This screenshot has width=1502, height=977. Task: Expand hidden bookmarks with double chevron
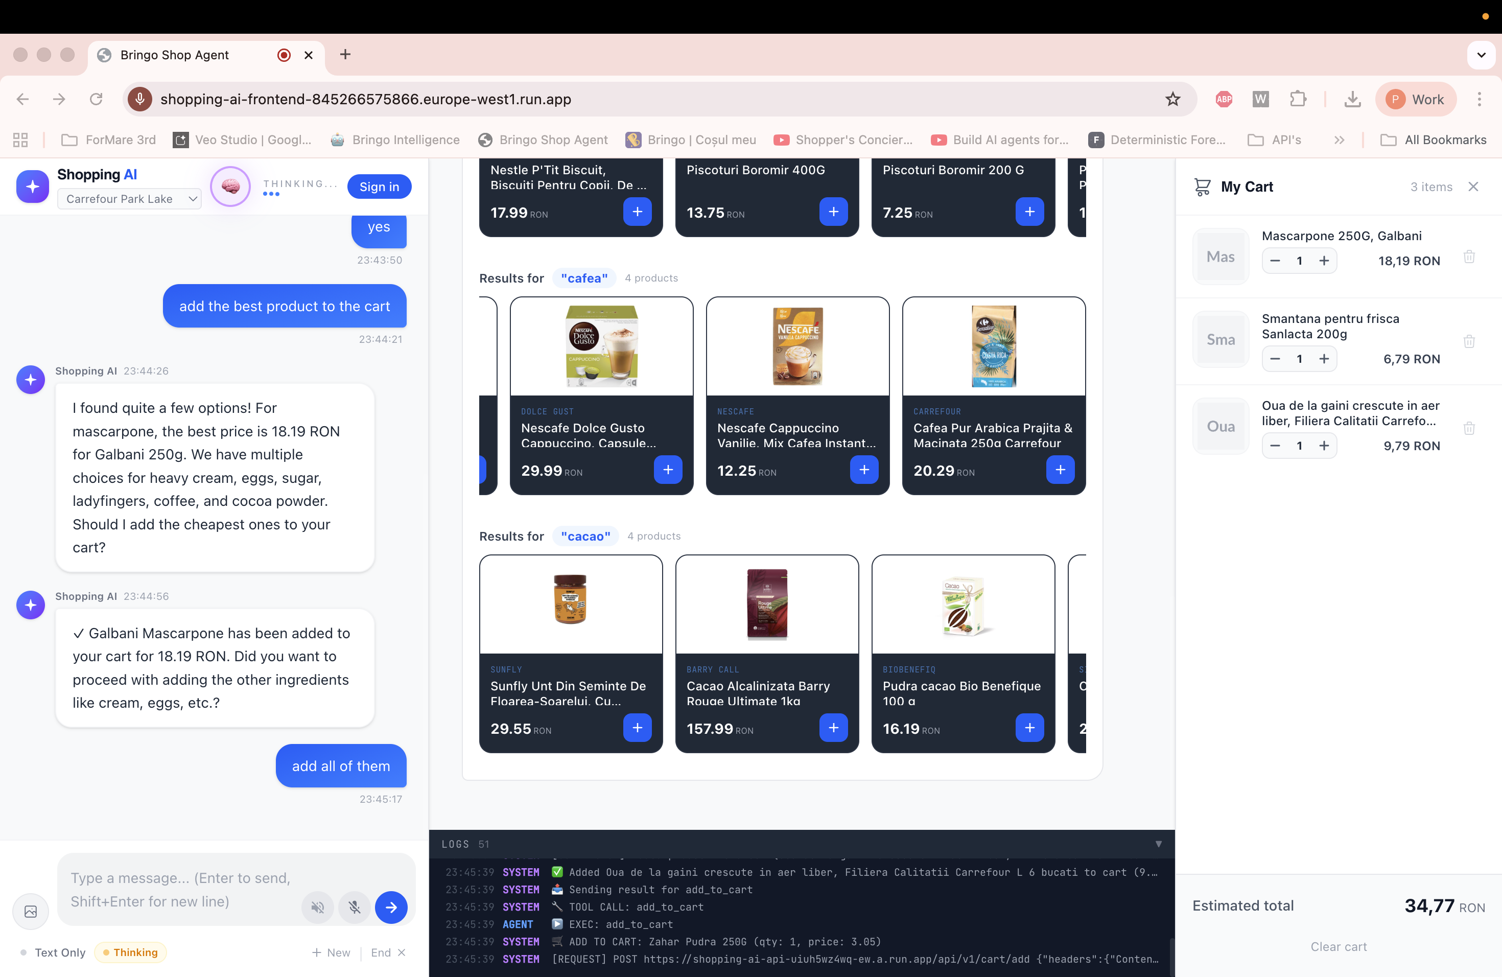pos(1339,140)
